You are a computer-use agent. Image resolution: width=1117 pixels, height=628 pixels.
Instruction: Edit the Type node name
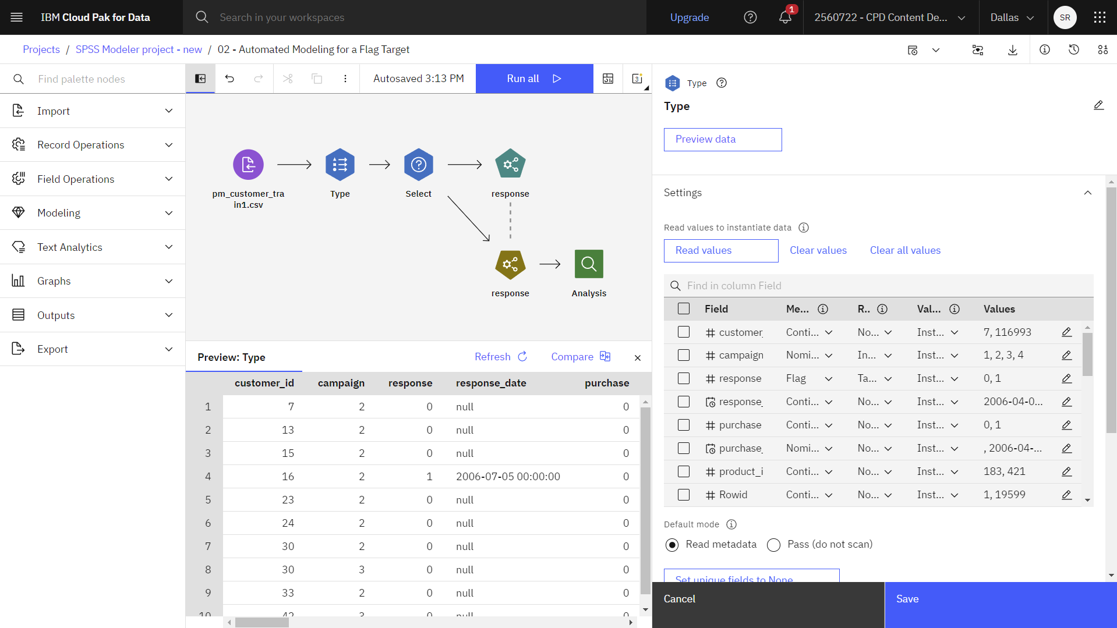[x=1098, y=105]
